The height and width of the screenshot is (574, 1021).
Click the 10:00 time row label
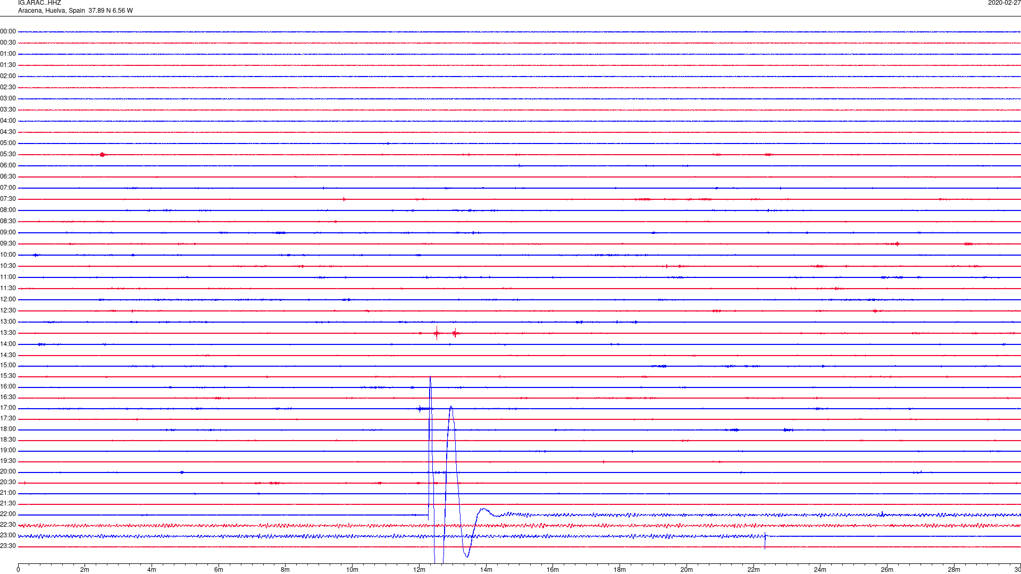tap(8, 255)
